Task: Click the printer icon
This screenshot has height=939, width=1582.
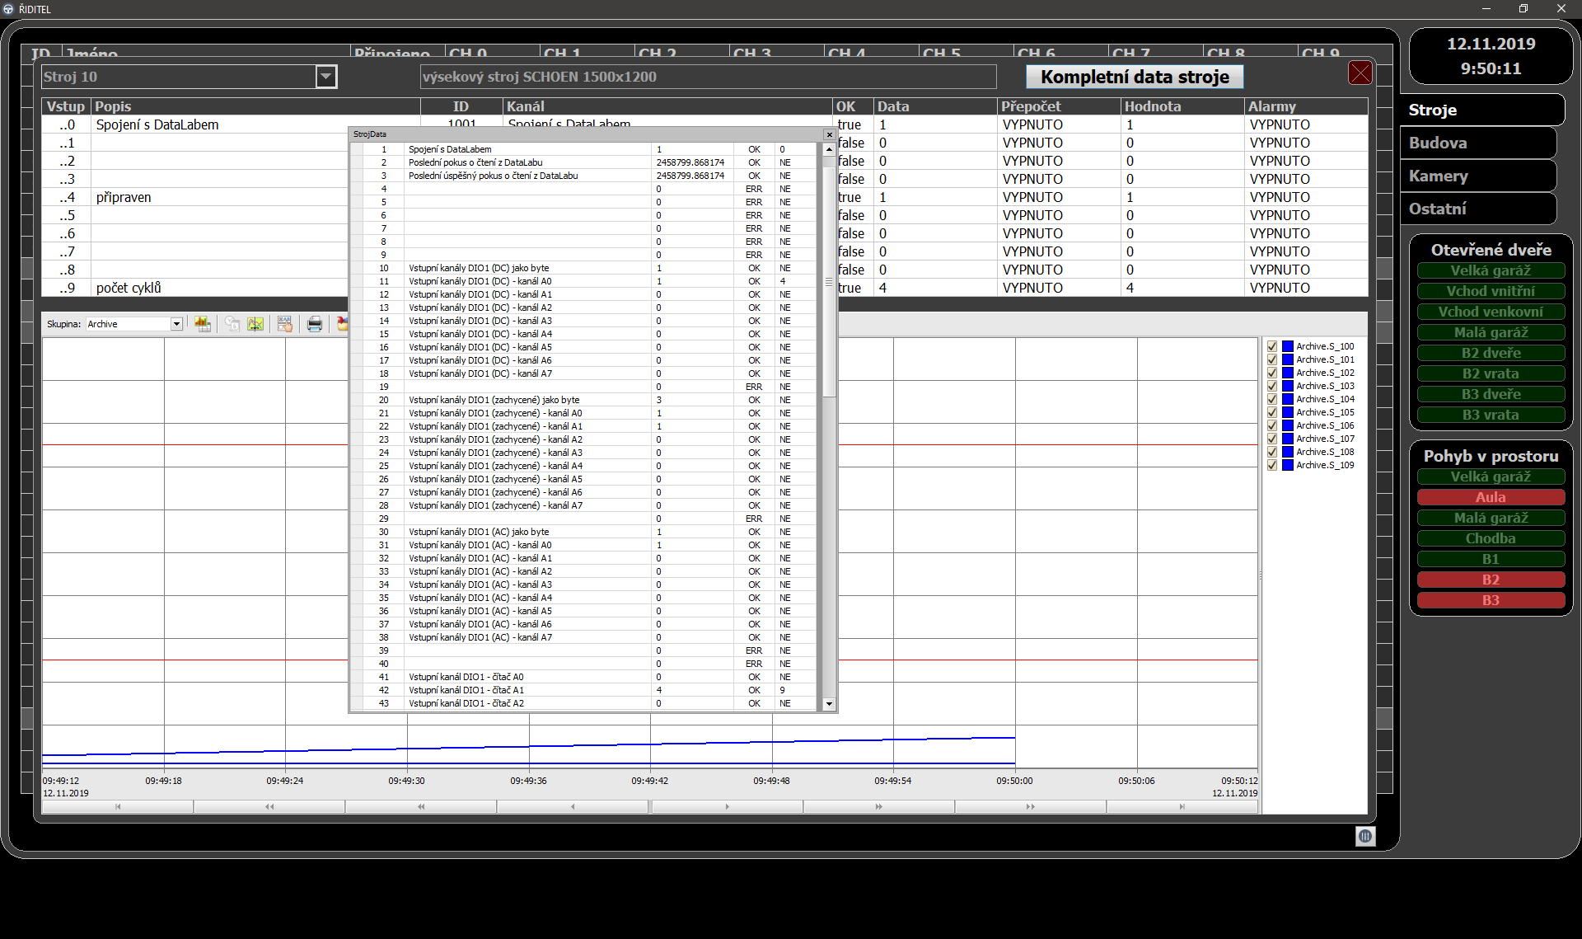Action: (315, 324)
